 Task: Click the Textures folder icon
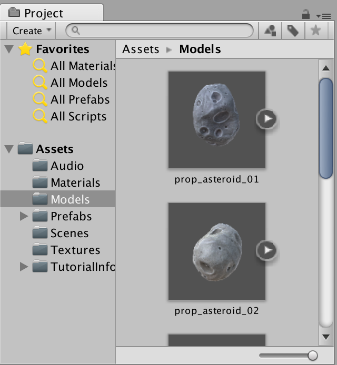(40, 249)
